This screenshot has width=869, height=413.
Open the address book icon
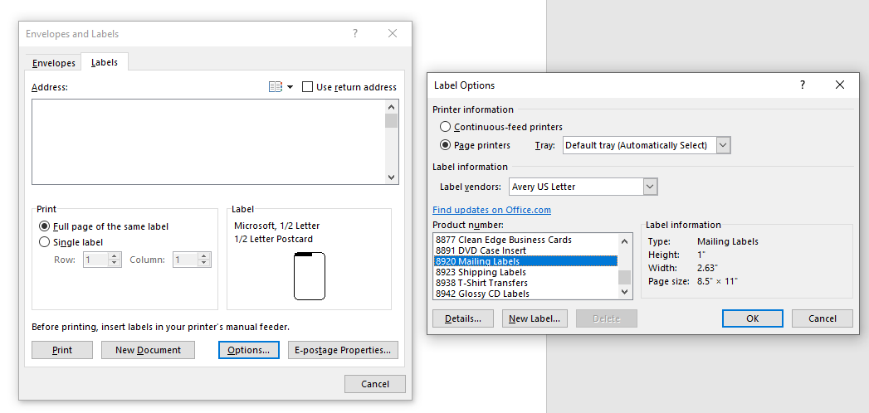[276, 87]
